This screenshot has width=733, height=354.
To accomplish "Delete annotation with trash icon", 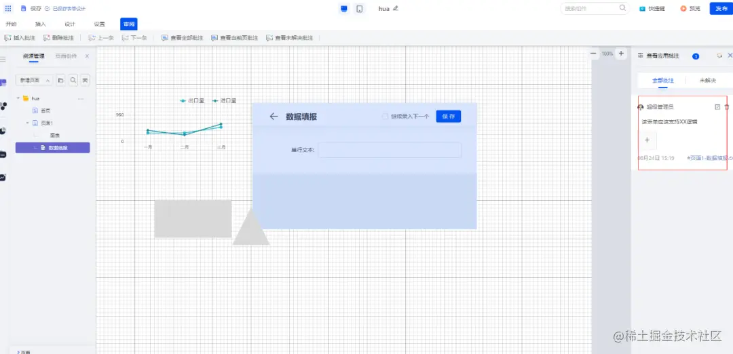I will pyautogui.click(x=726, y=107).
